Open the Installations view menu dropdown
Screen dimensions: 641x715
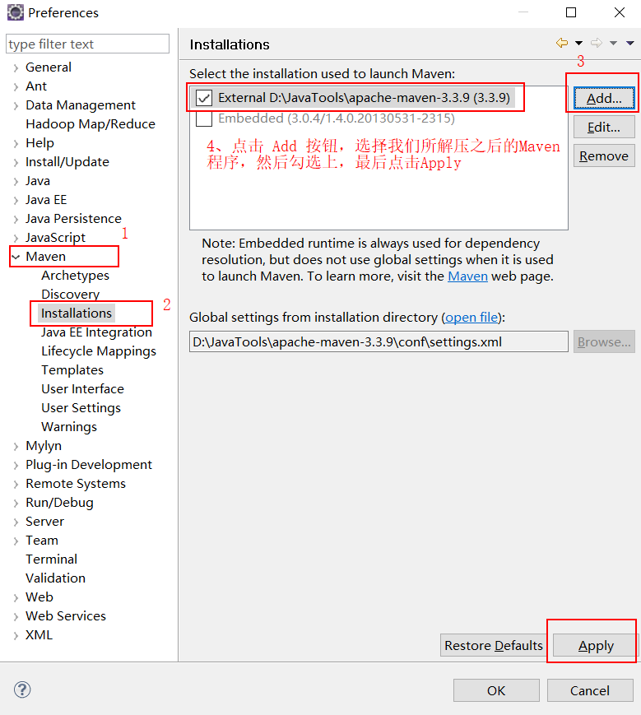(630, 44)
